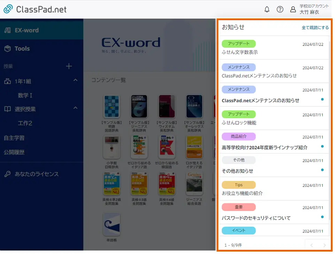Open あなたのライセンス with key icon
Viewport: 335px width, 254px height.
click(36, 174)
